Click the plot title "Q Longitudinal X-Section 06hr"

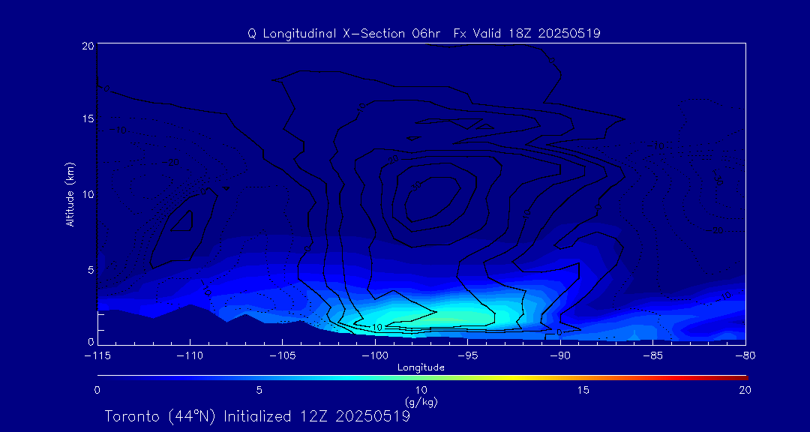(343, 34)
